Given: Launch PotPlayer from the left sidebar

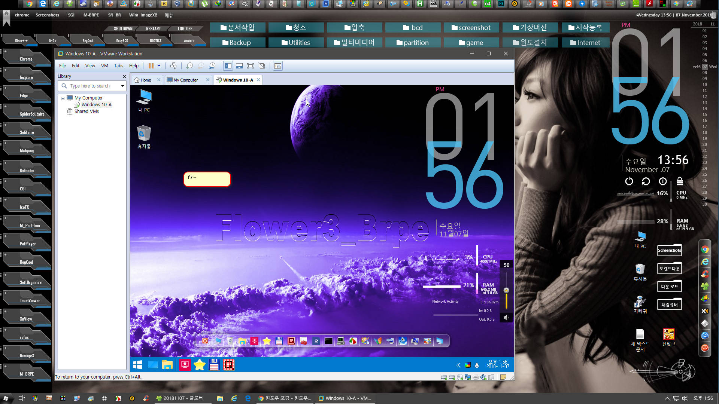Looking at the screenshot, I should [27, 242].
